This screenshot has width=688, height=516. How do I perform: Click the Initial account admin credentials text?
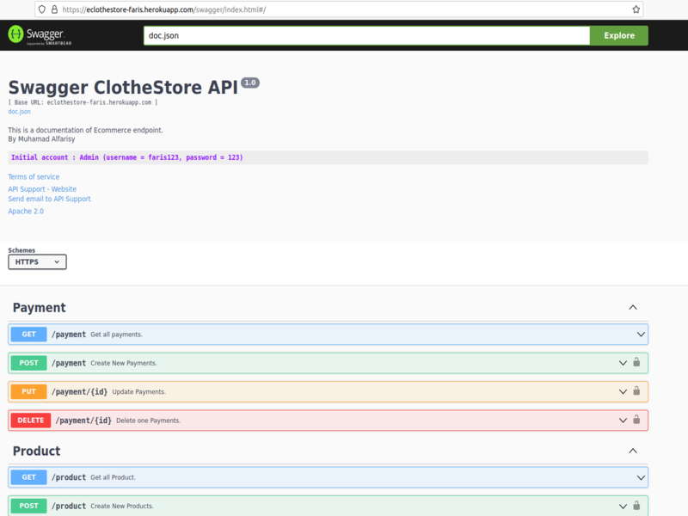pos(126,157)
